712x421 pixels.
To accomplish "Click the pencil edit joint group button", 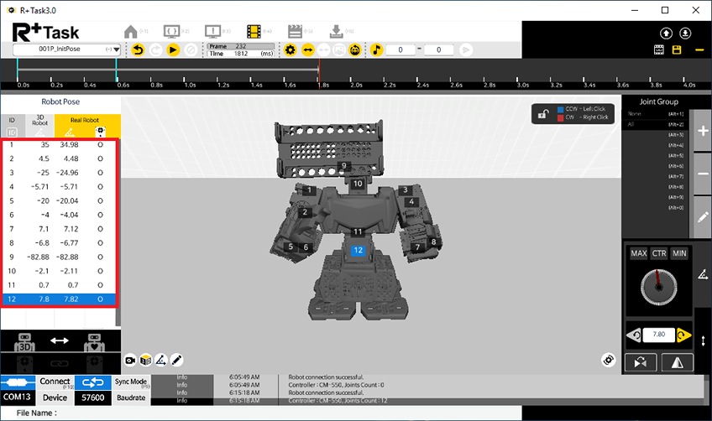I will (702, 217).
